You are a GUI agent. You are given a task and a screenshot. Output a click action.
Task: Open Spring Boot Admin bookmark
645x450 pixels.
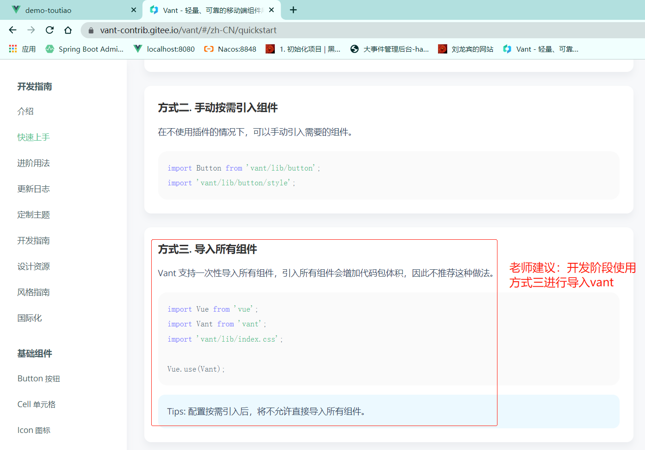tap(84, 49)
